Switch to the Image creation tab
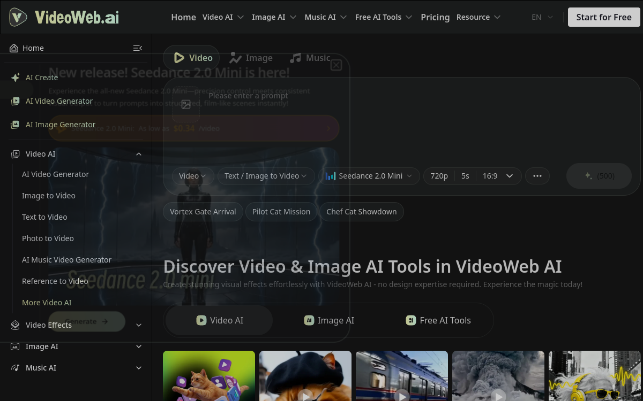 pos(251,58)
